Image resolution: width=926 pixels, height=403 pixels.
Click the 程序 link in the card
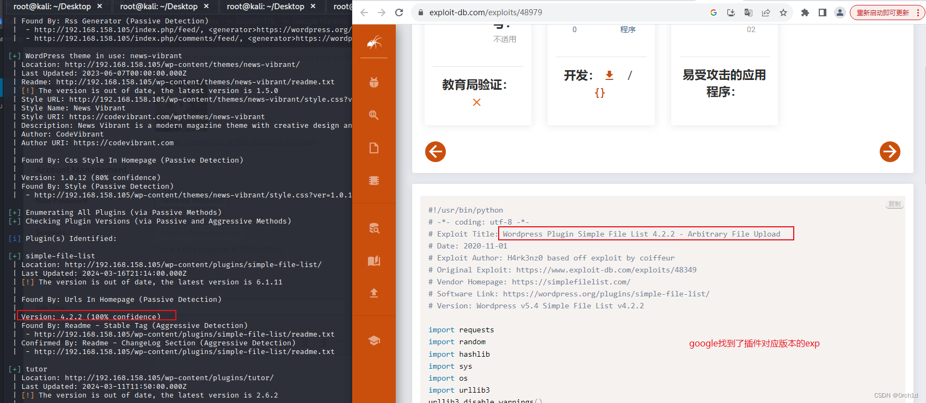(x=628, y=29)
